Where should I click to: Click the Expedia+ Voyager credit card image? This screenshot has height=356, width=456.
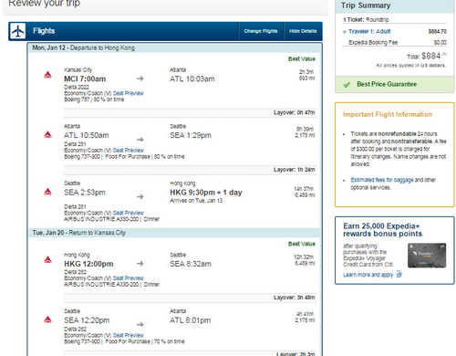click(x=427, y=256)
